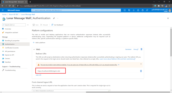Delete the localhost signin-oidc redirect URI
Viewport: 172px width, 93px height.
(141, 71)
